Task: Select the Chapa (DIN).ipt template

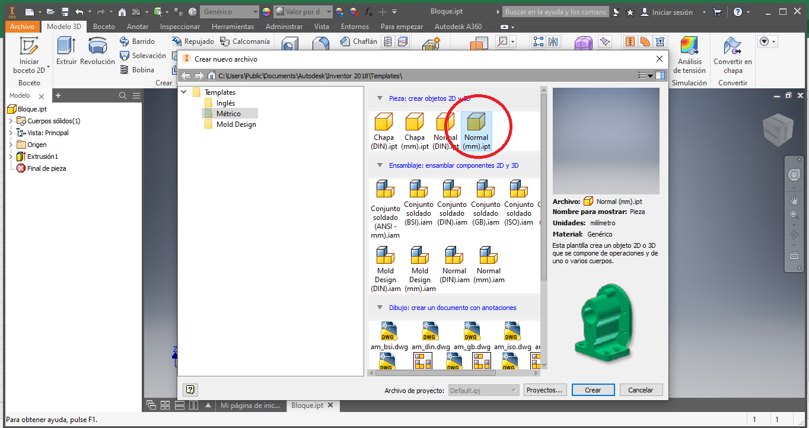Action: [384, 131]
